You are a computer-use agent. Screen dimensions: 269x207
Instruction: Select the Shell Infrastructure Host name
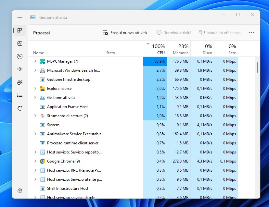tap(68, 189)
